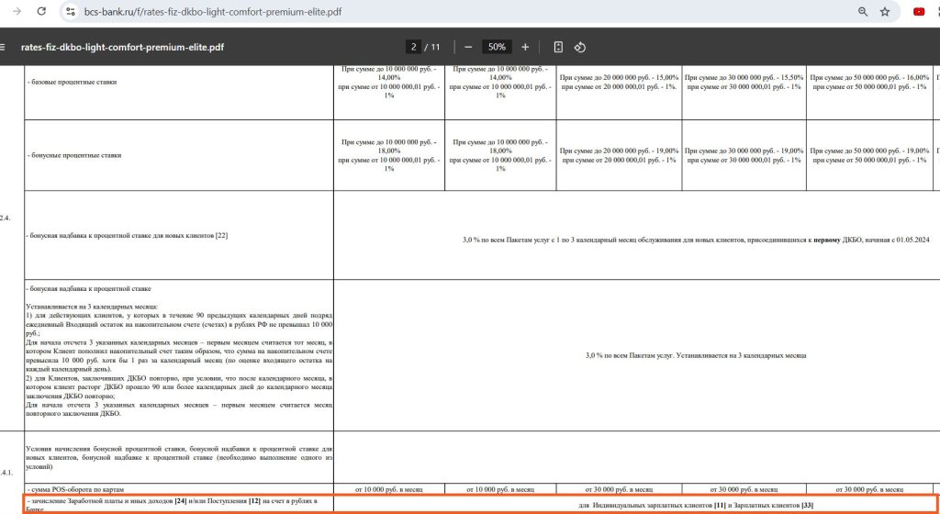Zoom in on the PDF with plus
940x514 pixels.
coord(525,47)
